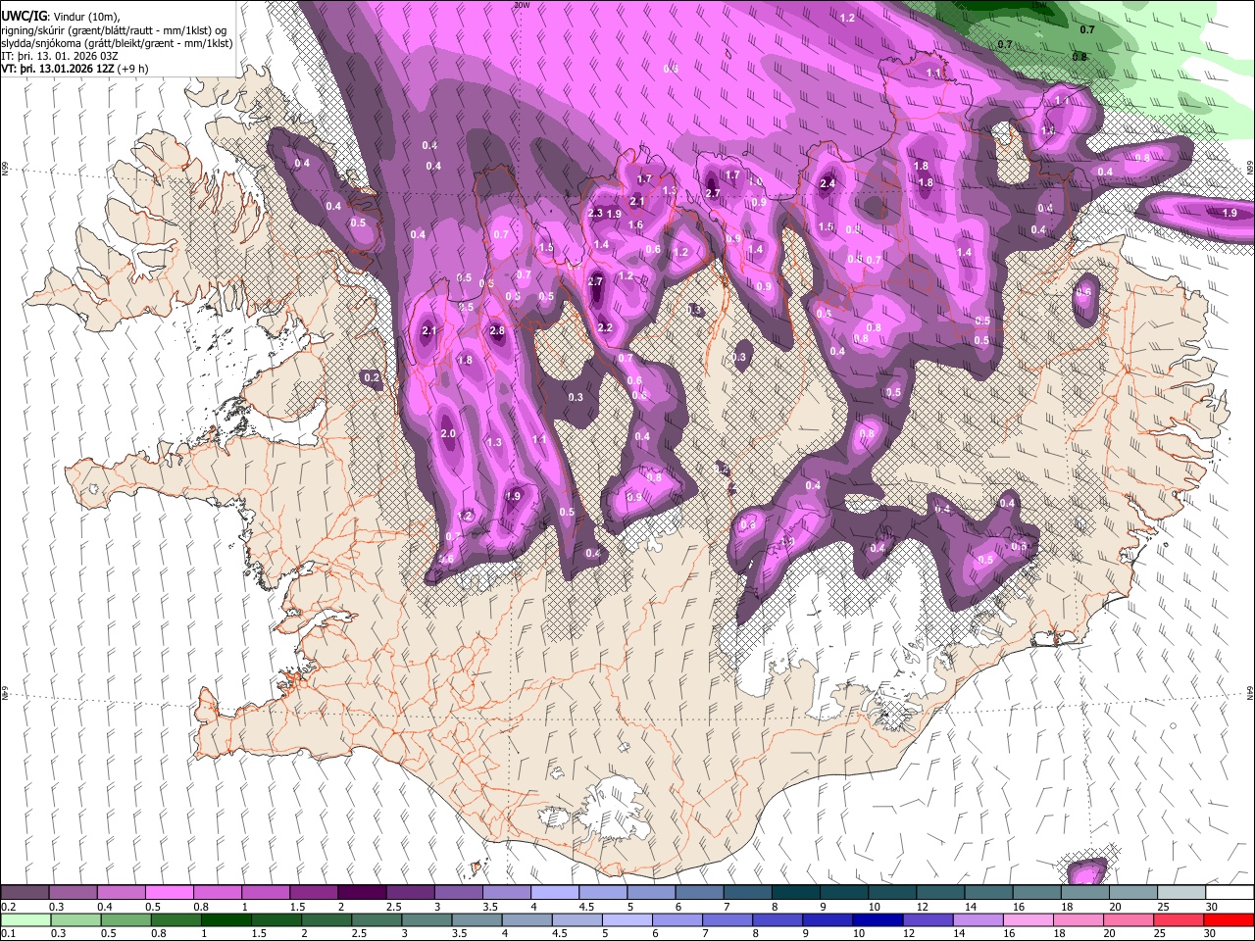Image resolution: width=1255 pixels, height=941 pixels.
Task: Select the palest green rain legend swatch starting at 0.1
Action: (25, 920)
